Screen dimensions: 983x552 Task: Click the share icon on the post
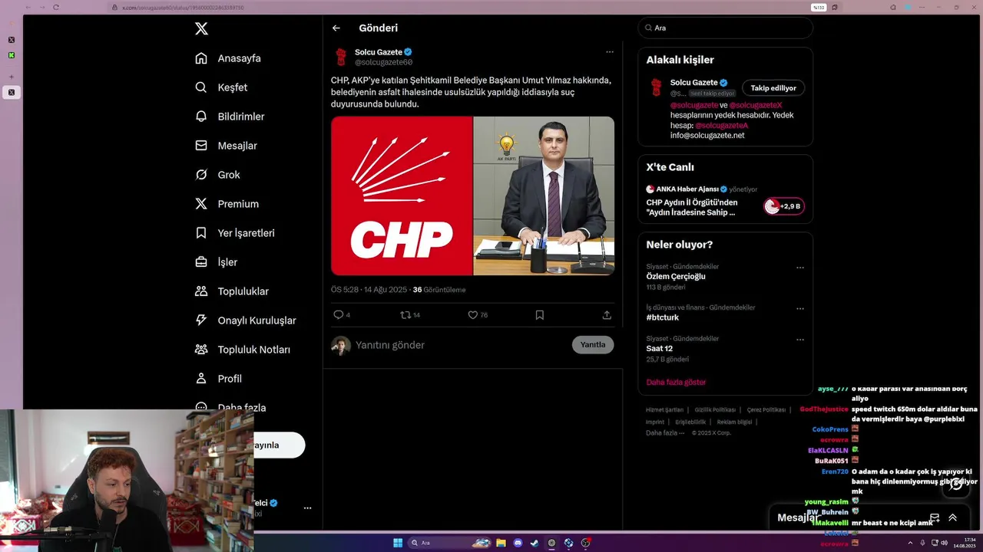(607, 315)
